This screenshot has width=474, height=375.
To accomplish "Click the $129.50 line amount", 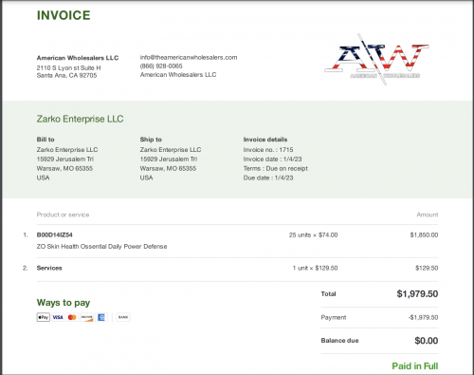I will (x=427, y=268).
